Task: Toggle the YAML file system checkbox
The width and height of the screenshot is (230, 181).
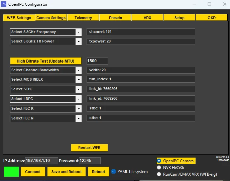Action: (114, 171)
